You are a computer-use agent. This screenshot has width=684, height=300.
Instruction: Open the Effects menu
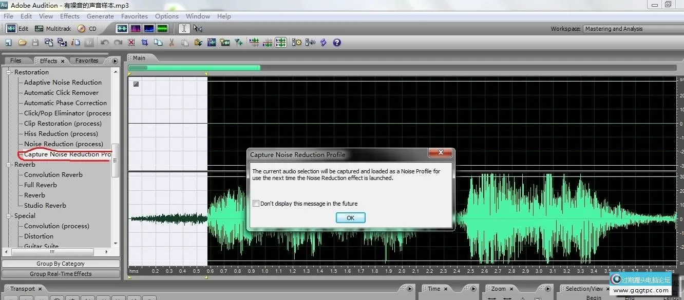click(70, 16)
